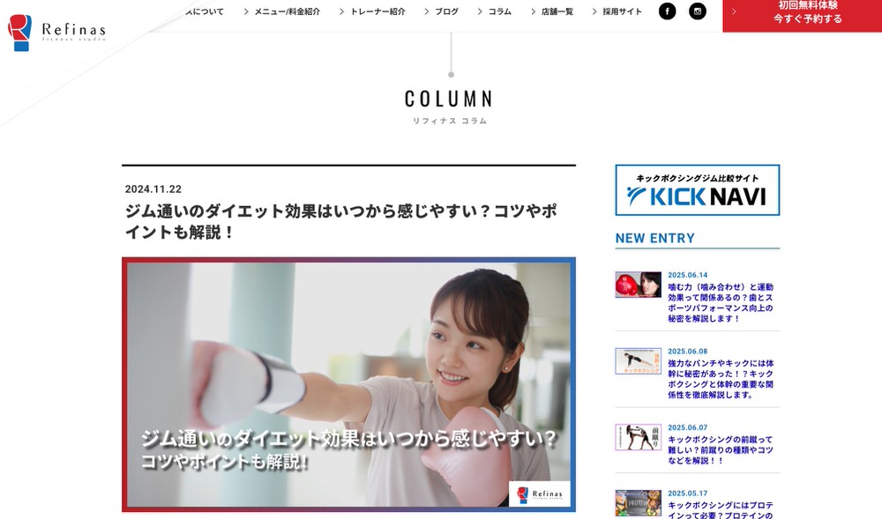Viewport: 882px width, 519px height.
Task: Click the arrow beside 初回無料体験
Action: (734, 11)
